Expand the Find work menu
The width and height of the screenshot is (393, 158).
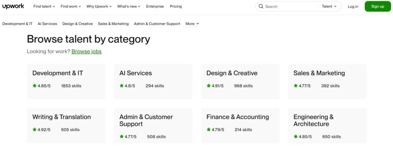[x=71, y=7]
